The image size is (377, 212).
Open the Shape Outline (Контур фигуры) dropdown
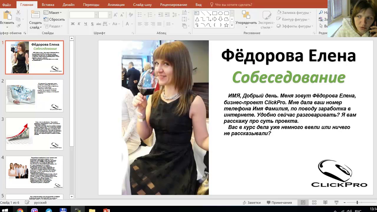[x=293, y=19]
